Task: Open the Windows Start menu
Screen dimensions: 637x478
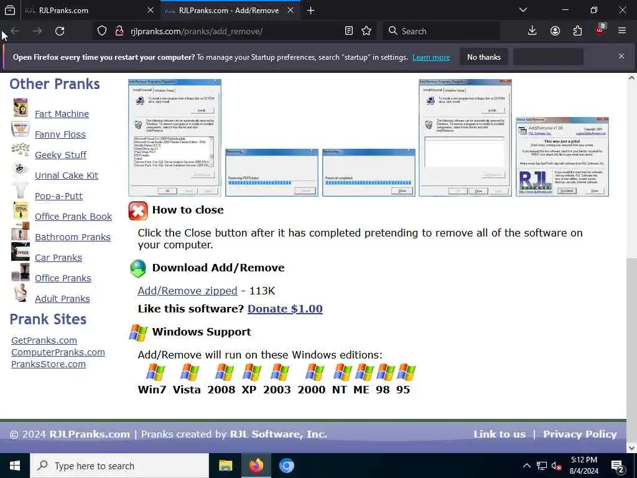Action: pos(15,466)
